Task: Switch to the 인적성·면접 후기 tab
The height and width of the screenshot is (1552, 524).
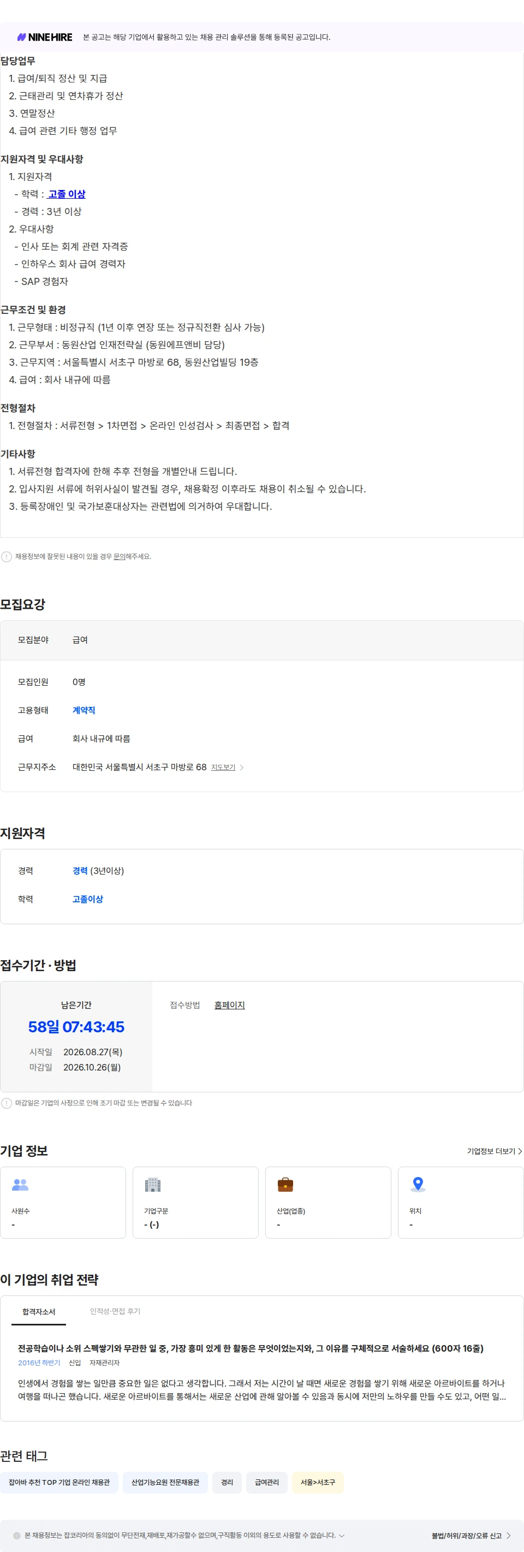Action: [x=115, y=1311]
